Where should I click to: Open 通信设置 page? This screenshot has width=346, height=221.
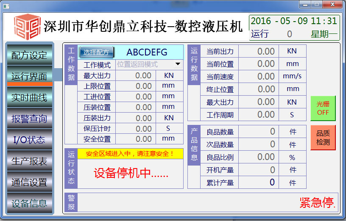pyautogui.click(x=30, y=182)
